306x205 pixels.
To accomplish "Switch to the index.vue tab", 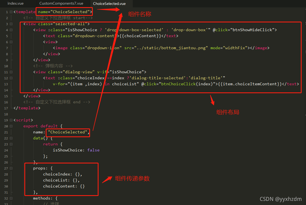I will pos(16,4).
